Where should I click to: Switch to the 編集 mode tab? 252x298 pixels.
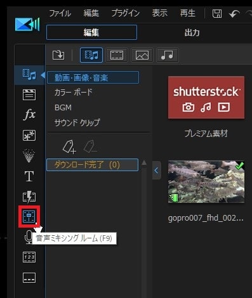click(91, 32)
